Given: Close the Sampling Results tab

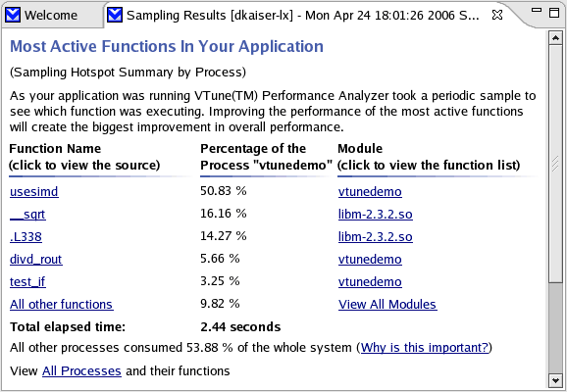Looking at the screenshot, I should click(497, 15).
